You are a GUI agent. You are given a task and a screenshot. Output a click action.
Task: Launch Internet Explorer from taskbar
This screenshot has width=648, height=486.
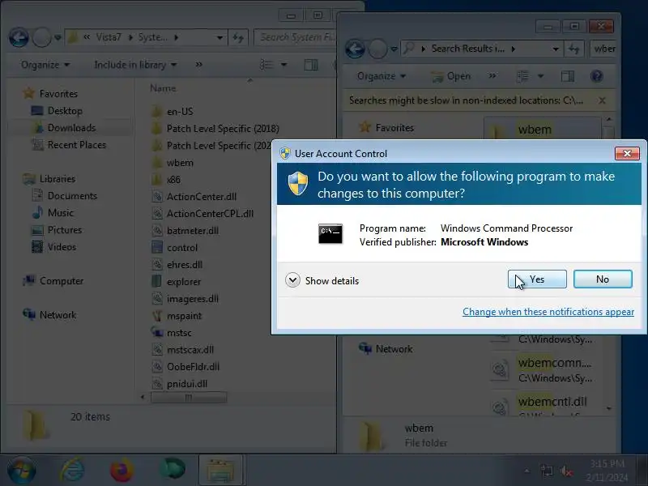[x=73, y=471]
